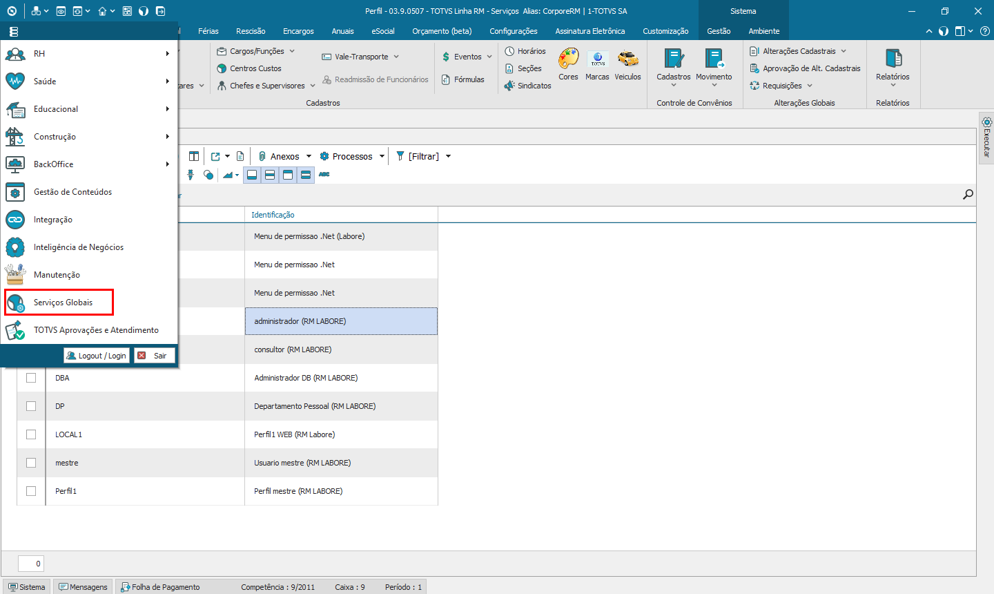Click the ABC spell-check toolbar icon
This screenshot has width=994, height=594.
(x=324, y=175)
